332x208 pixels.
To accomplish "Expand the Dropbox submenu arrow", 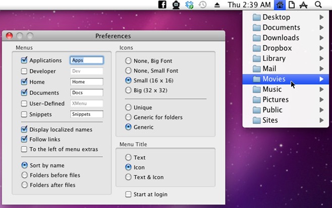I will tap(321, 48).
